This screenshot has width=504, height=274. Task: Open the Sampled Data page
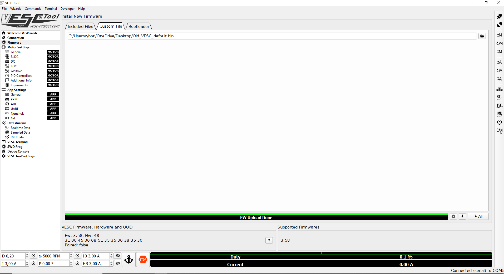[30, 133]
